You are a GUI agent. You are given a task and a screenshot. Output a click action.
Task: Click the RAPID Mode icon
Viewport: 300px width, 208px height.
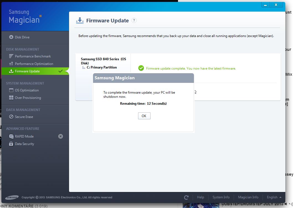point(11,136)
